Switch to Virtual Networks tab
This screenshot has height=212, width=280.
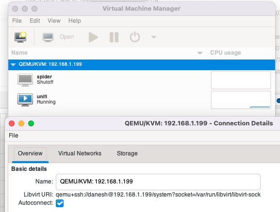(80, 153)
